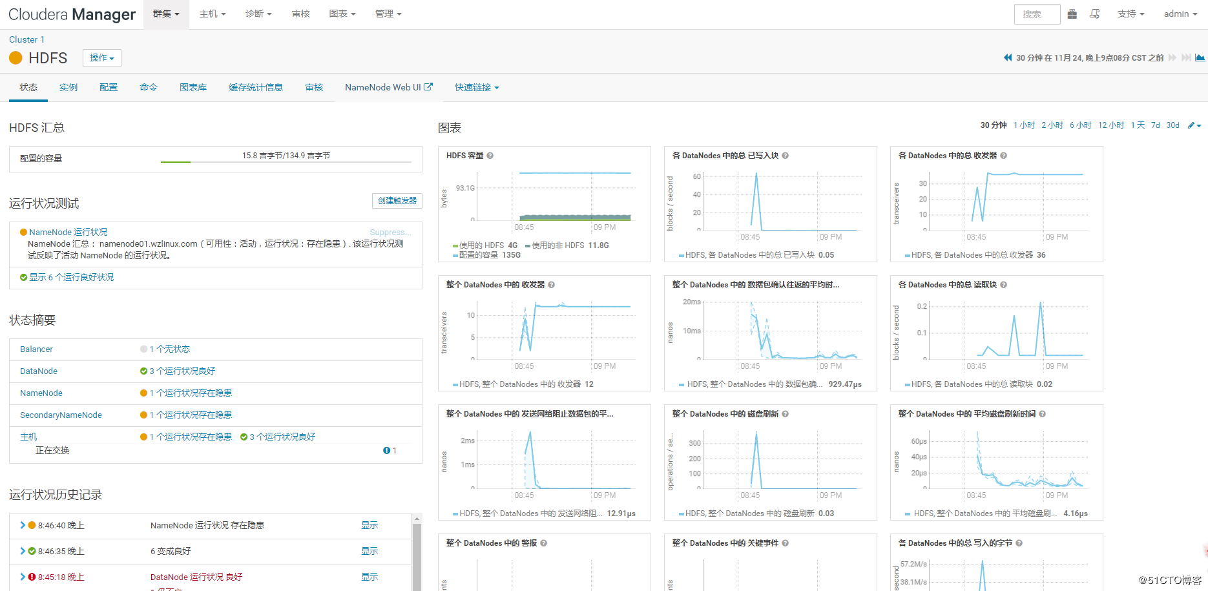Open the 主机 dropdown in top navigation
Viewport: 1208px width, 591px height.
(213, 14)
